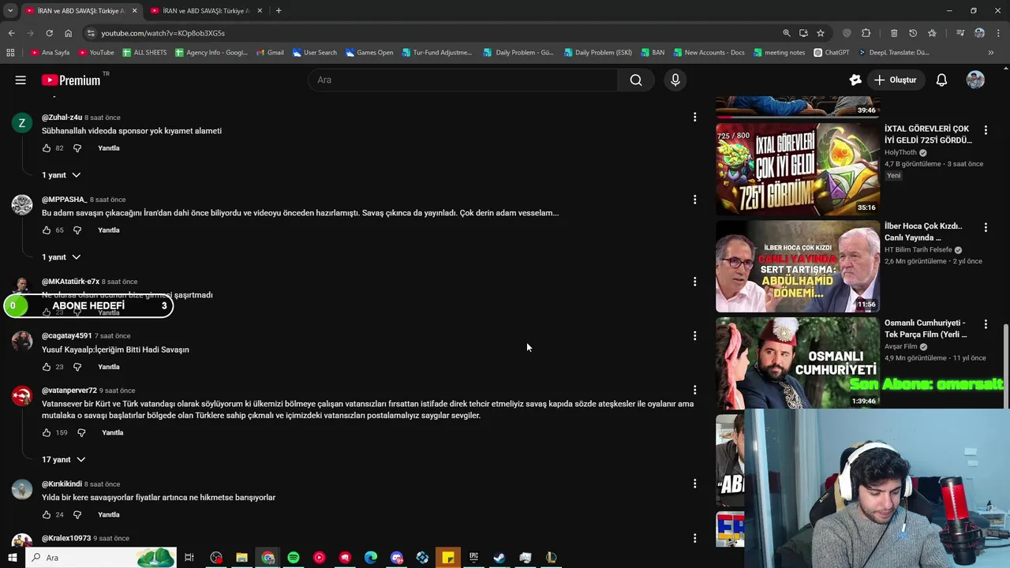
Task: Like the @Kırıkikindi comment
Action: [47, 515]
